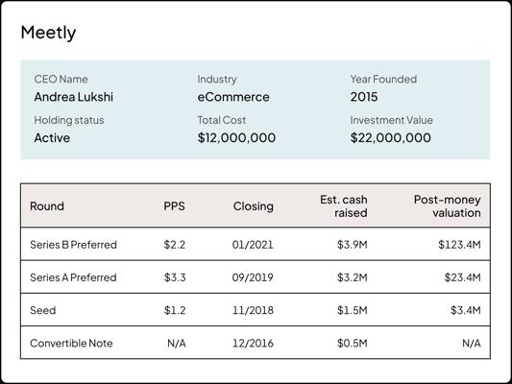Click the Total Cost $12,000,000 value
The height and width of the screenshot is (384, 512).
[236, 137]
